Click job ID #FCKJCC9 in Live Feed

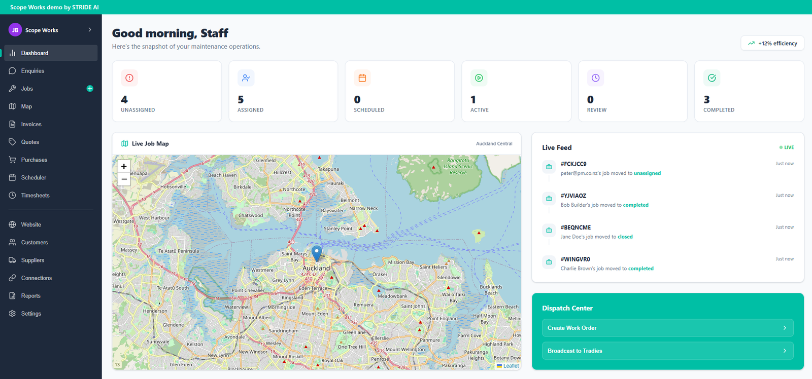tap(573, 164)
